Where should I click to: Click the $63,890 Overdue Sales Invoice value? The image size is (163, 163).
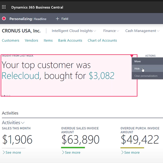pos(80,139)
